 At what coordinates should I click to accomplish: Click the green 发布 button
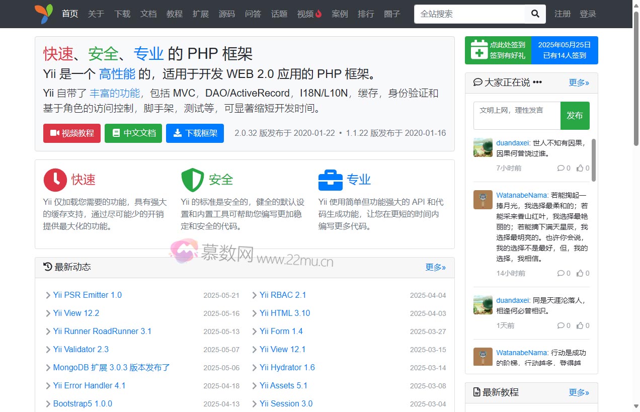pyautogui.click(x=575, y=116)
